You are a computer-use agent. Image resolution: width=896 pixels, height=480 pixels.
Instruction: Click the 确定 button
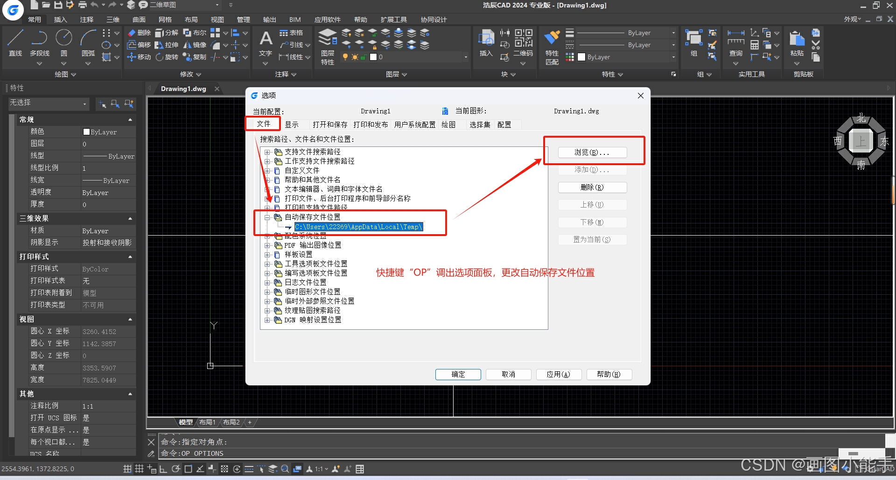point(458,375)
